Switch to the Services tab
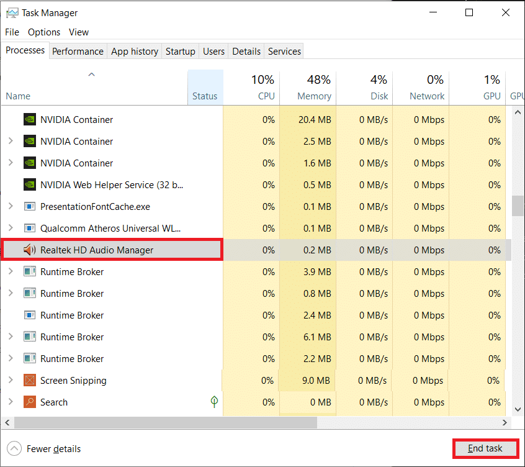 [284, 51]
